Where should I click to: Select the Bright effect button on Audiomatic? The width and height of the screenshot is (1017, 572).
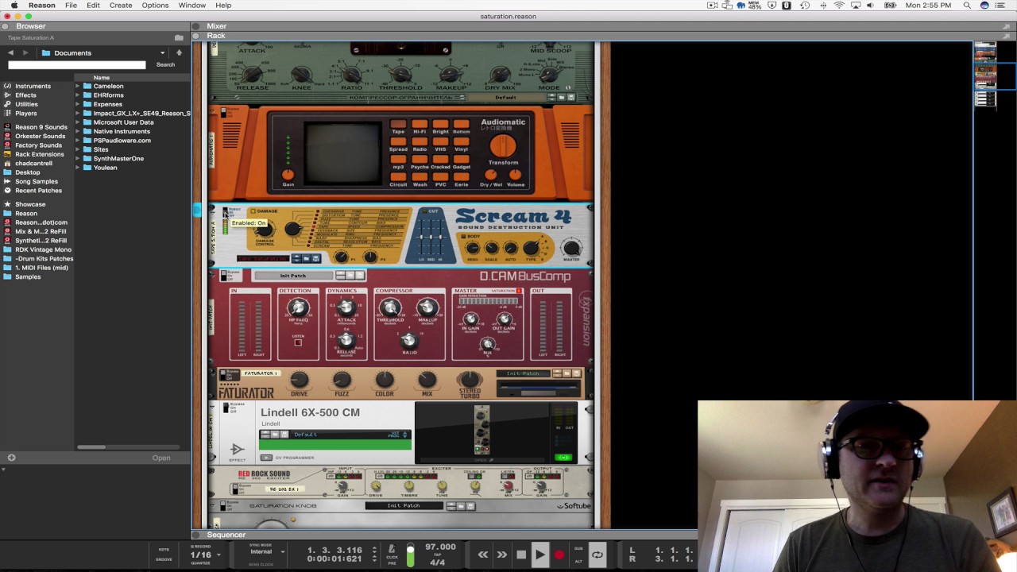(x=440, y=125)
